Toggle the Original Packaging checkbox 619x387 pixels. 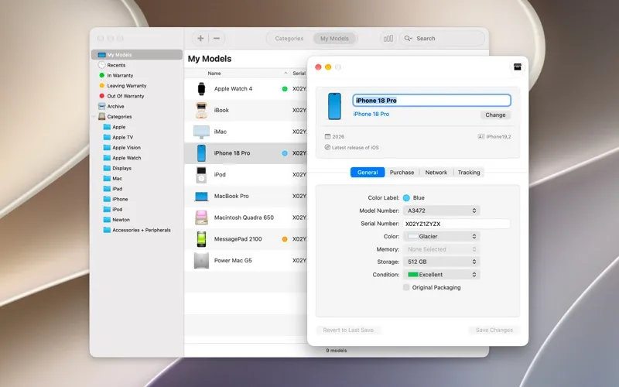pyautogui.click(x=406, y=287)
